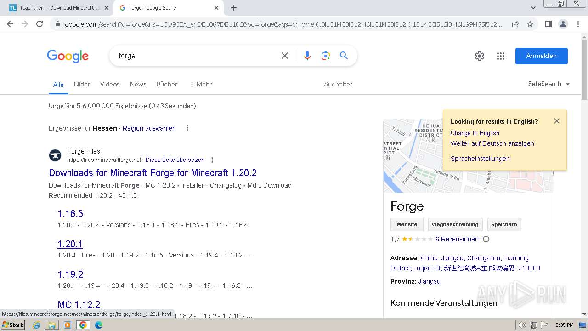Viewport: 588px width, 331px height.
Task: Click the Forge Files anvil favicon
Action: pos(55,155)
